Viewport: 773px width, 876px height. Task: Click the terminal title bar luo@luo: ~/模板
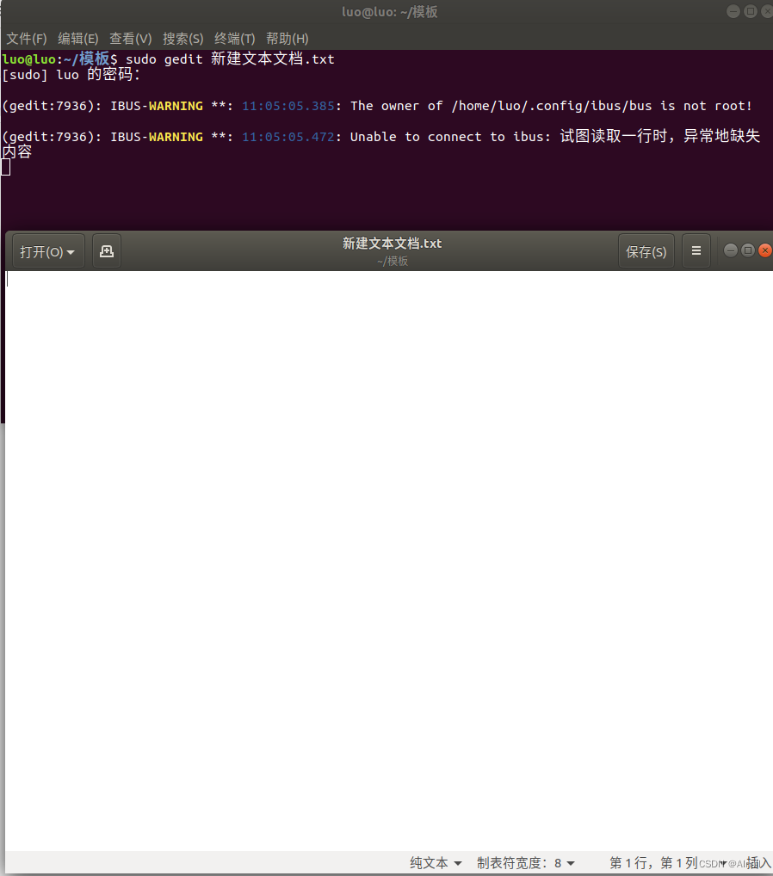click(x=389, y=11)
